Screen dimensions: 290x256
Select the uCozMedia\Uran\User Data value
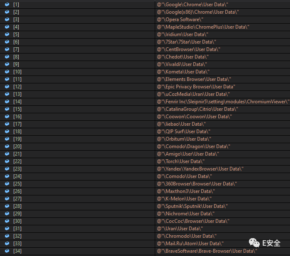point(193,94)
